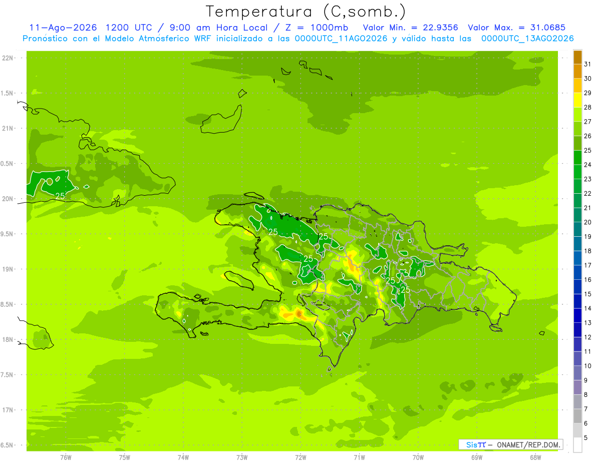Click the '20' label on the color scale
601x464 pixels.
pos(587,222)
